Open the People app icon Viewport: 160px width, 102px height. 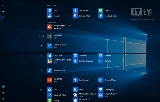click(50, 16)
